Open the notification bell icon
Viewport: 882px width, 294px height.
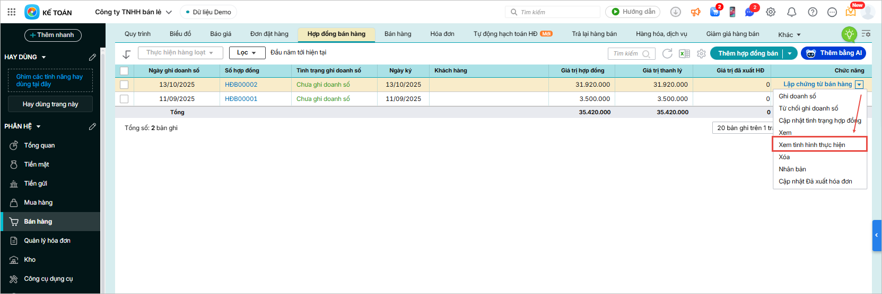(x=791, y=12)
